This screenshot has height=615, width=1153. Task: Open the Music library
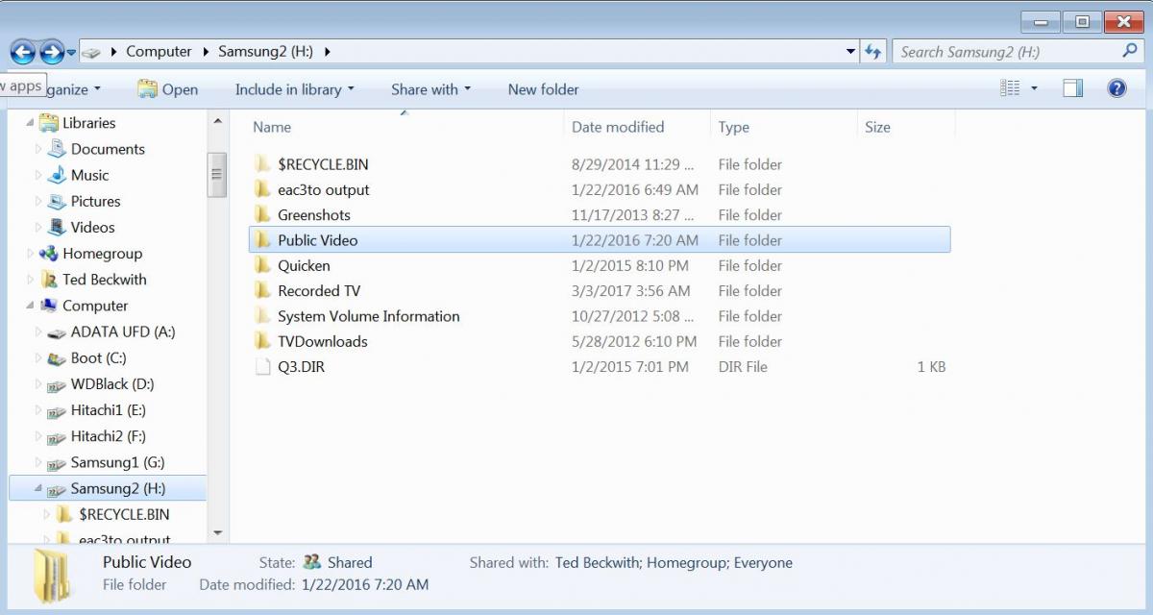pyautogui.click(x=89, y=175)
